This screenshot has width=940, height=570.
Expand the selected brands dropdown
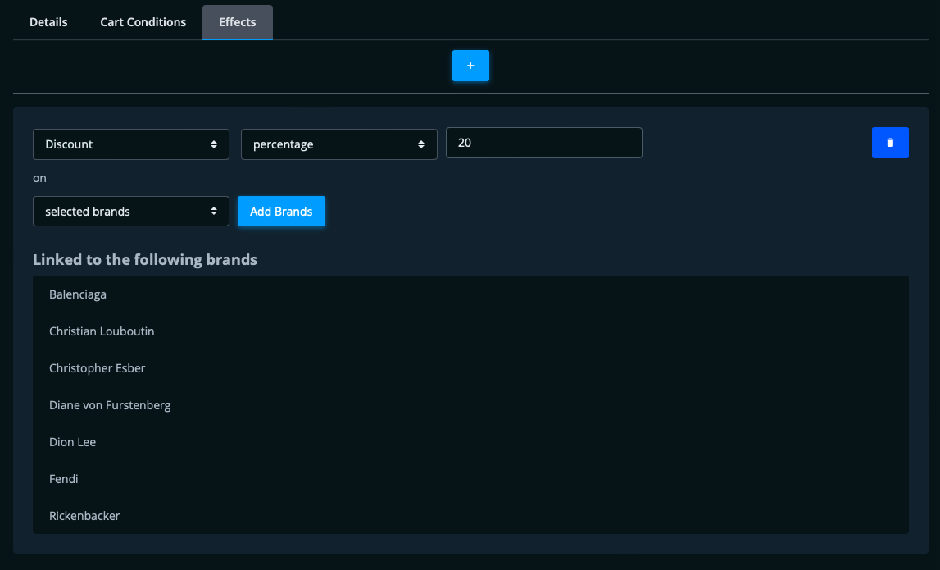[x=130, y=212]
